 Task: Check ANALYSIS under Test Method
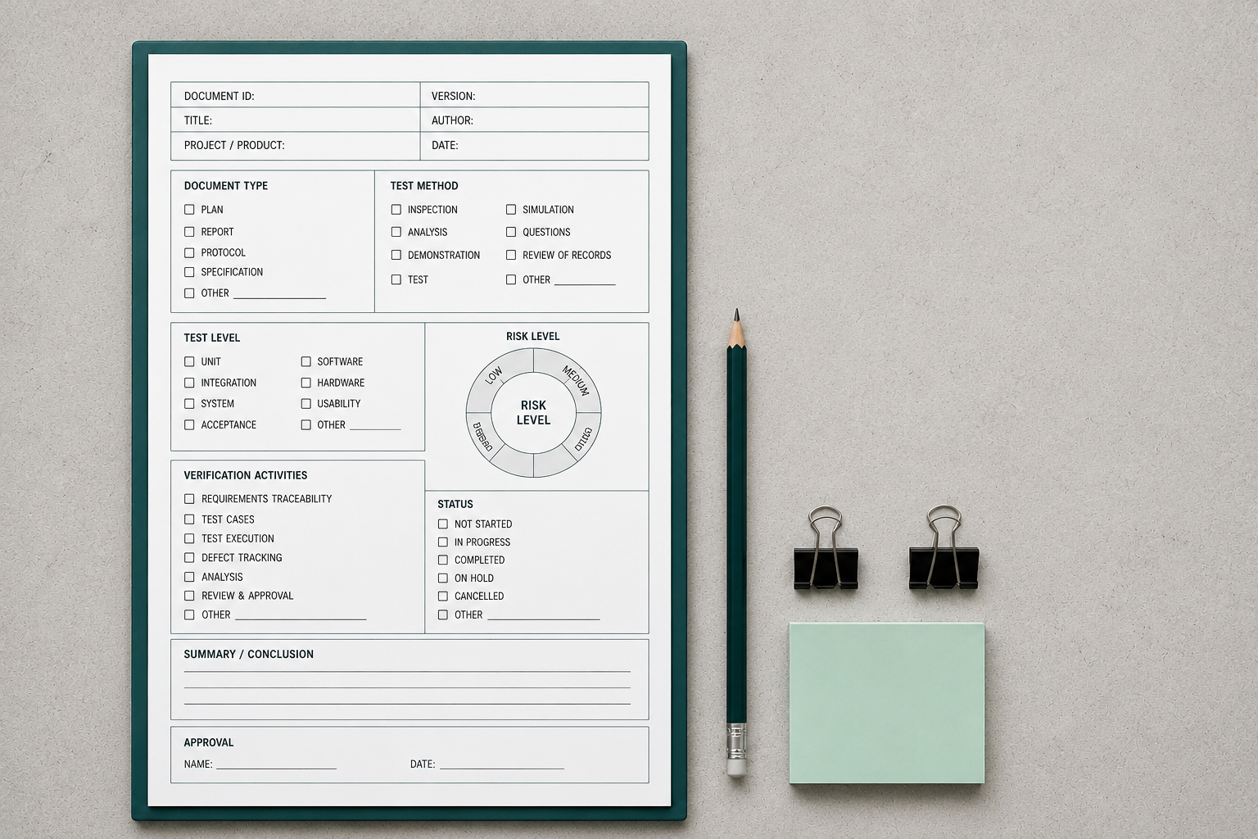coord(396,232)
